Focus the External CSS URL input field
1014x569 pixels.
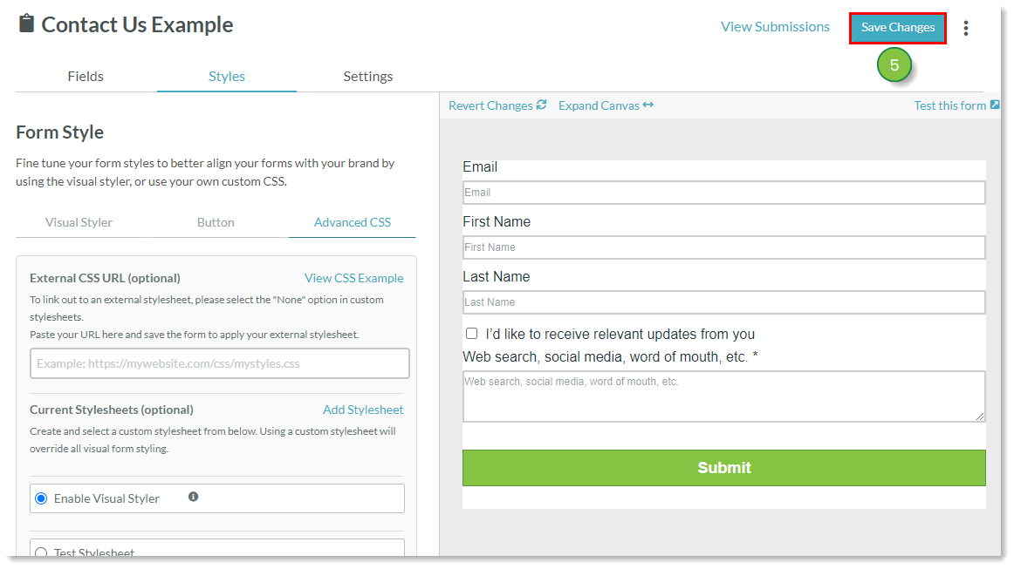coord(220,363)
